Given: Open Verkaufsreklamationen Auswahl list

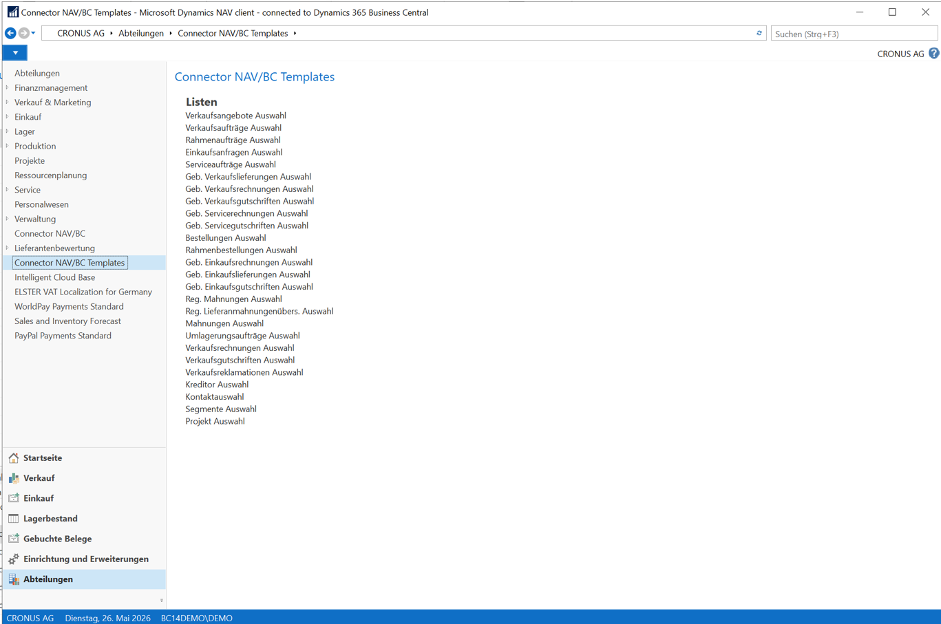Looking at the screenshot, I should (244, 372).
